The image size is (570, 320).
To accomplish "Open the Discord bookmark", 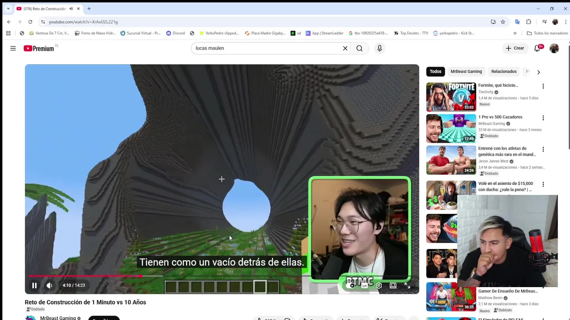I will pyautogui.click(x=175, y=33).
